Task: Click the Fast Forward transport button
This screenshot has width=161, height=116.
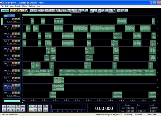Action: click(x=13, y=110)
